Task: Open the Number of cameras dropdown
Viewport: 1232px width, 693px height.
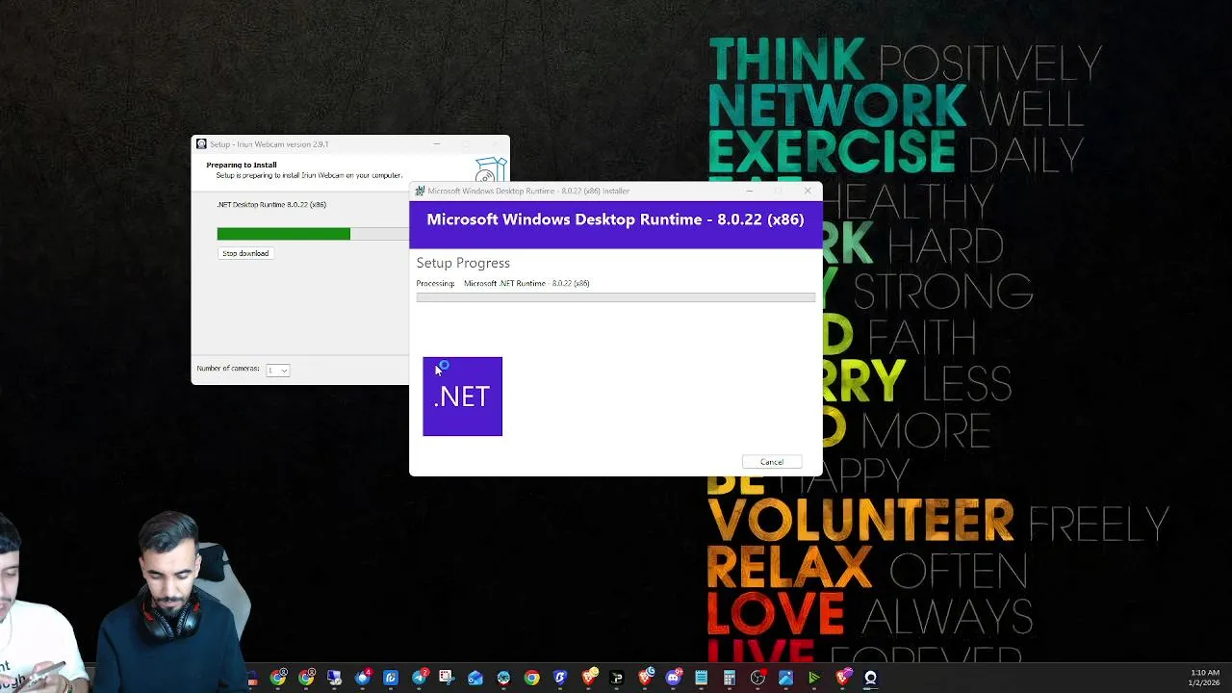Action: 277,370
